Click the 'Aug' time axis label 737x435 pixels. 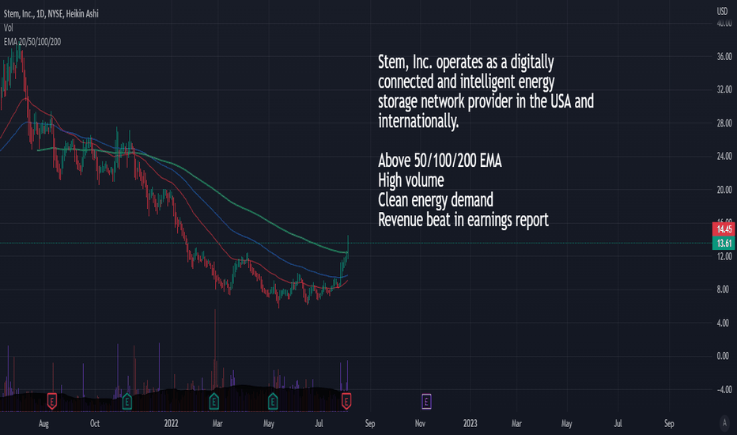click(x=43, y=423)
